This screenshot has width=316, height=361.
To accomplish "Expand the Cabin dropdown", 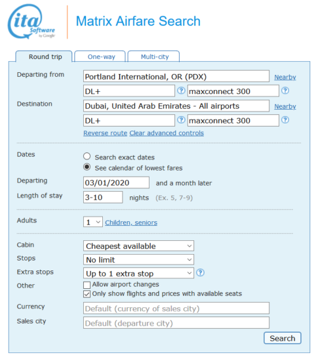I will coord(139,246).
